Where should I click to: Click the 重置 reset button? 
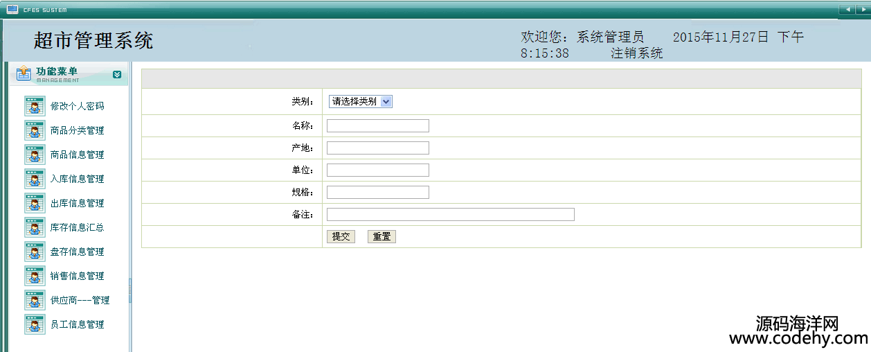[x=381, y=236]
